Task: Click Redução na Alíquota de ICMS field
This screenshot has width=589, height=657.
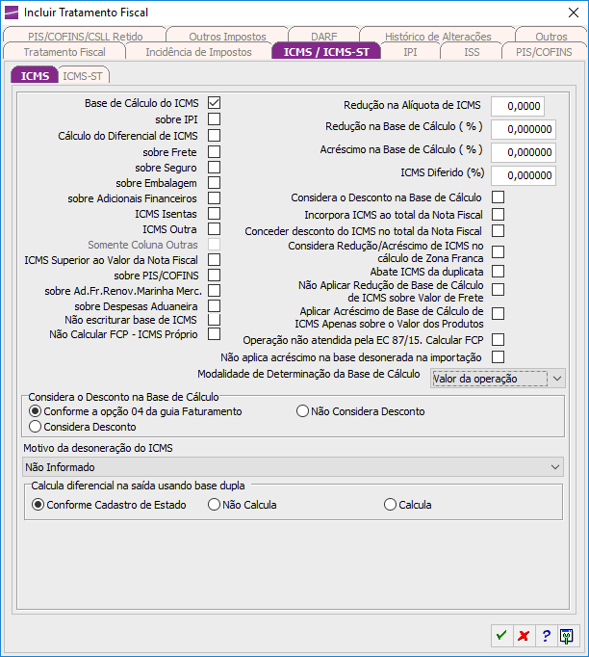Action: tap(518, 106)
